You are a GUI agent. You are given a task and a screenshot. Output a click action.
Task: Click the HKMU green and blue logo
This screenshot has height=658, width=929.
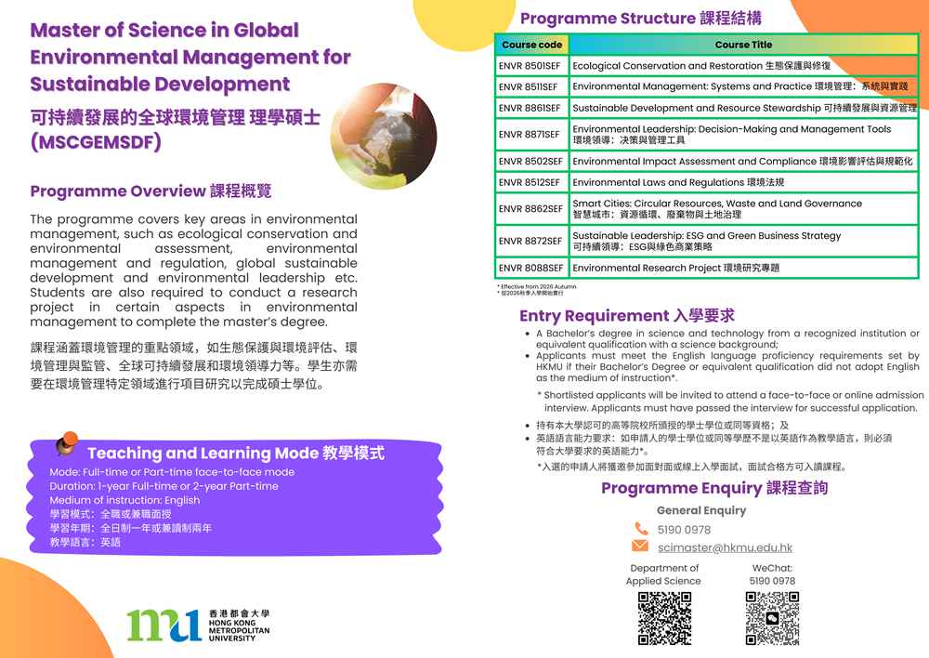click(x=164, y=625)
